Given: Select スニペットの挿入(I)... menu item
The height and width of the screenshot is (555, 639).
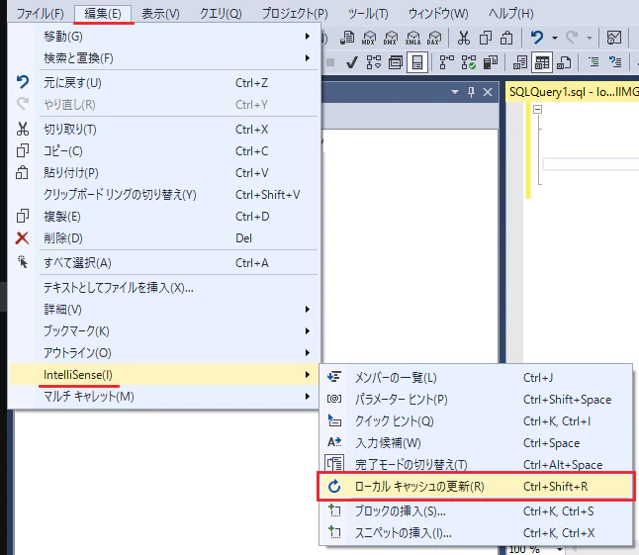Looking at the screenshot, I should (476, 533).
